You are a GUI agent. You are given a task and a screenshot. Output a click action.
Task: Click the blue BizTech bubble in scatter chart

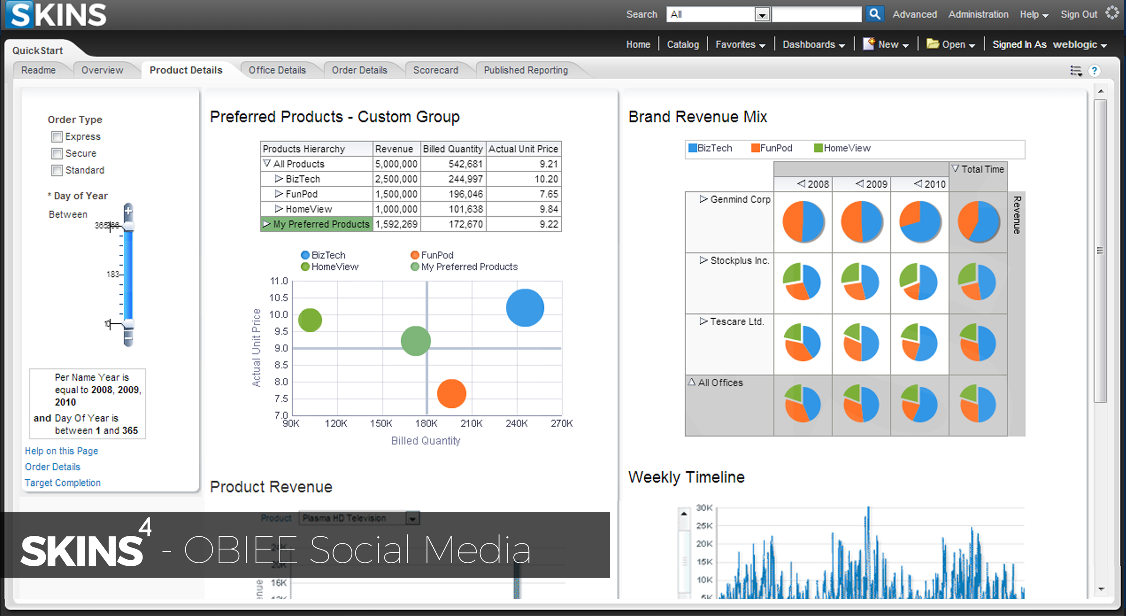(x=525, y=308)
